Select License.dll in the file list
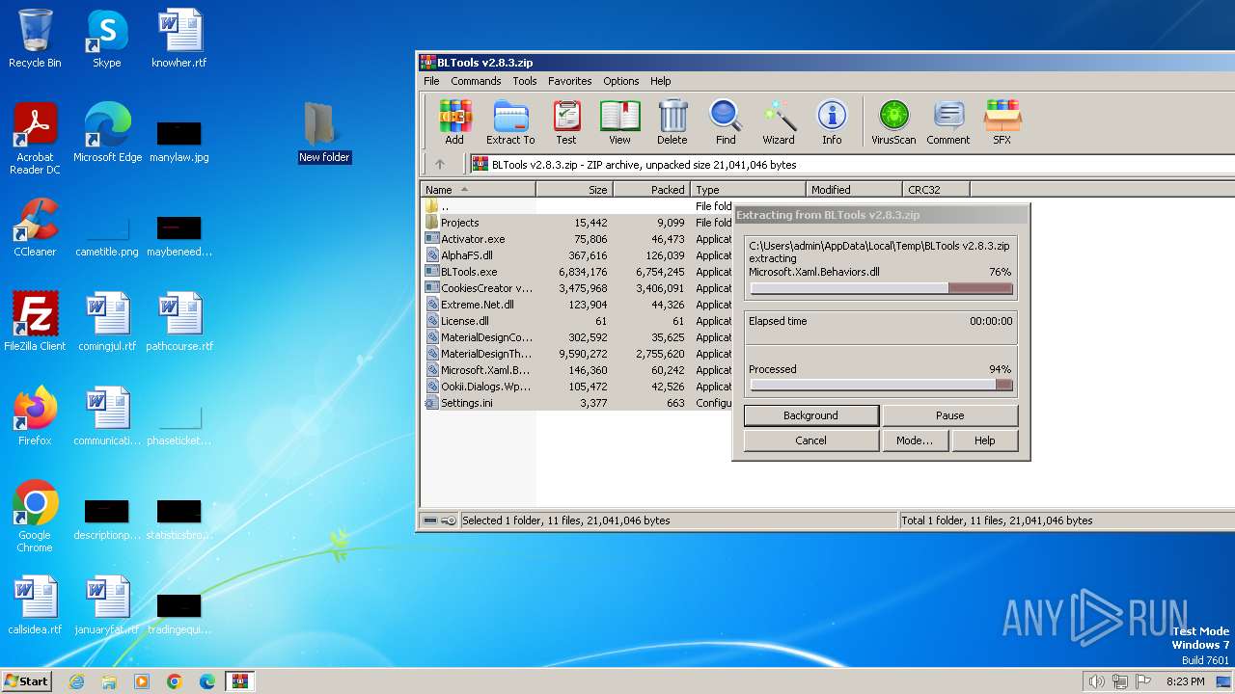Viewport: 1235px width, 694px height. [577, 321]
